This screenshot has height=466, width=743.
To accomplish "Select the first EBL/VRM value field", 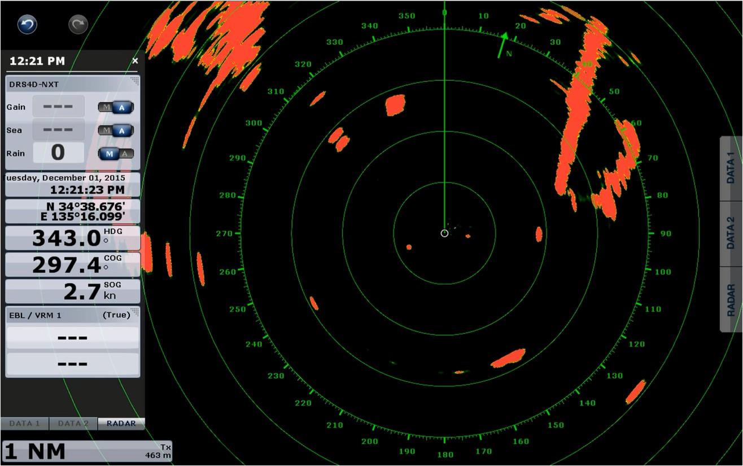I will (73, 338).
